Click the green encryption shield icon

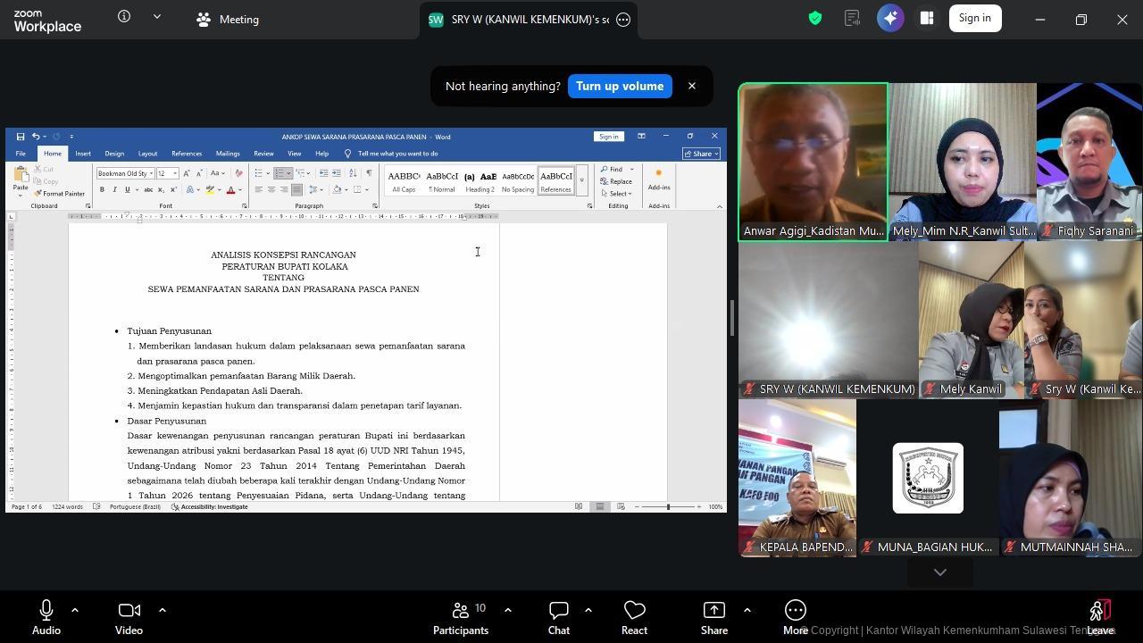coord(815,19)
